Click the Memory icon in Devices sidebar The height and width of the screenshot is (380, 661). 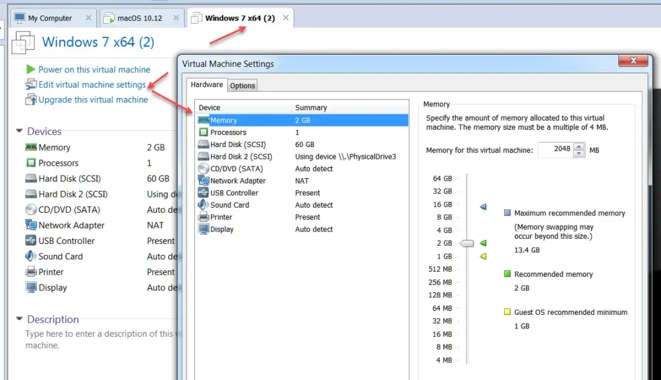click(x=31, y=147)
